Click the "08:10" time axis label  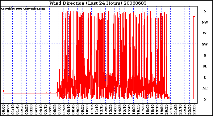[x=69, y=110]
